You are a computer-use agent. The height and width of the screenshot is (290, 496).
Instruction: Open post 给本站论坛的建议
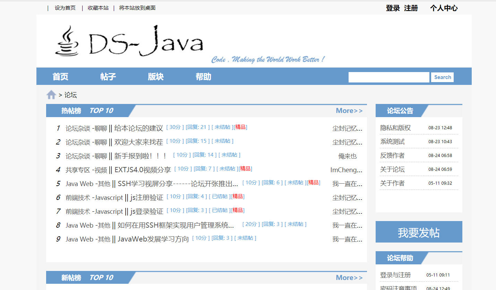pos(139,128)
